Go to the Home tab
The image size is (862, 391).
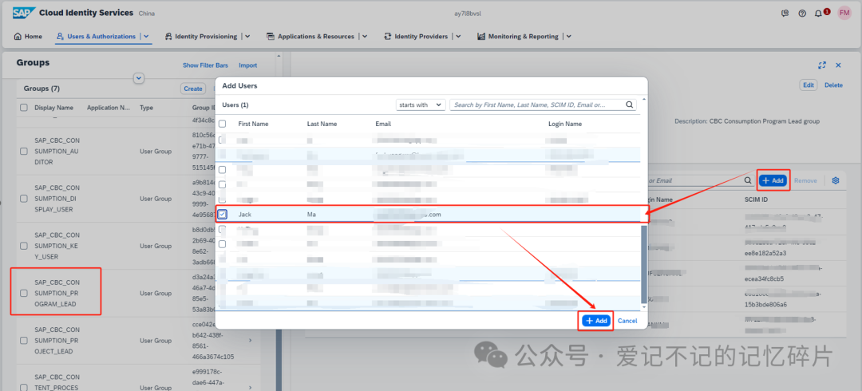(x=28, y=36)
